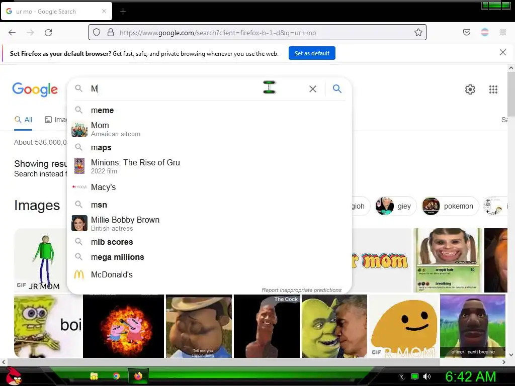
Task: Reload the current page
Action: click(x=48, y=33)
